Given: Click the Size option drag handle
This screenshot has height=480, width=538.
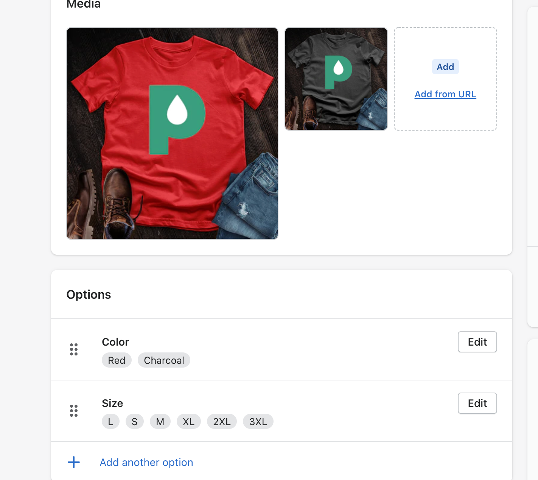Looking at the screenshot, I should (x=74, y=411).
